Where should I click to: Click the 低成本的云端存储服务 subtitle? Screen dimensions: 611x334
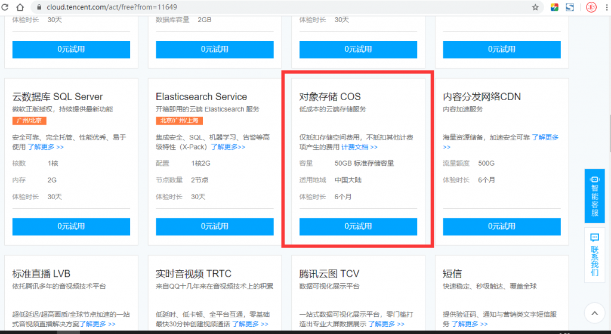click(333, 109)
